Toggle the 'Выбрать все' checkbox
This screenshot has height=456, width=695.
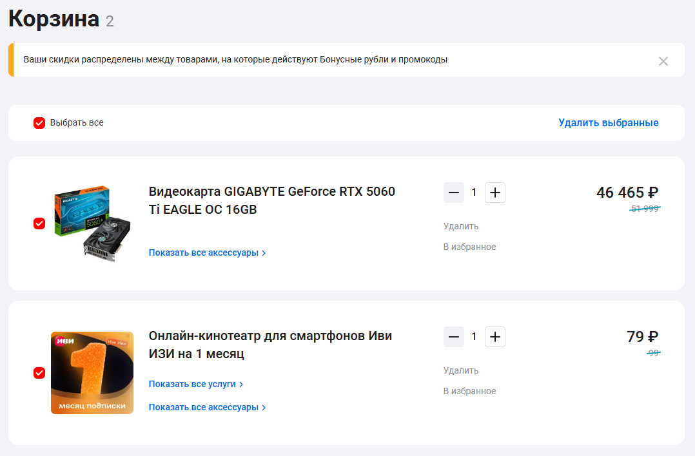coord(39,123)
